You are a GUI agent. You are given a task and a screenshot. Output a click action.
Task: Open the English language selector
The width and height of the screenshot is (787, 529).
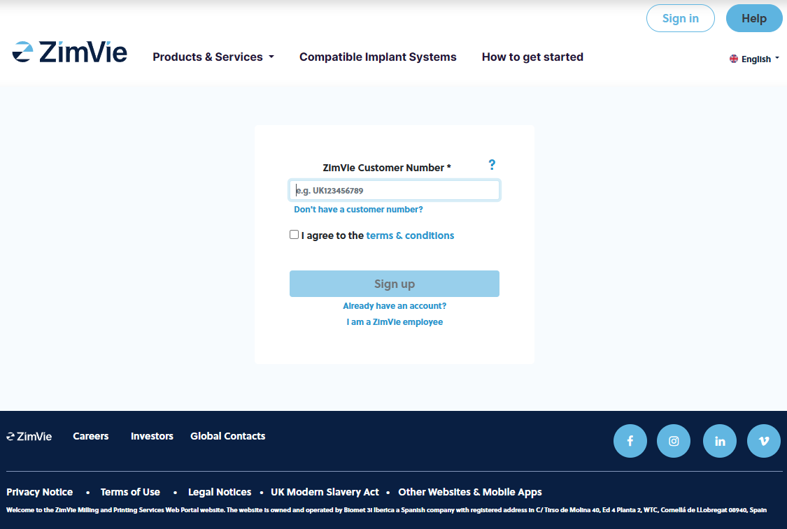[x=754, y=59]
